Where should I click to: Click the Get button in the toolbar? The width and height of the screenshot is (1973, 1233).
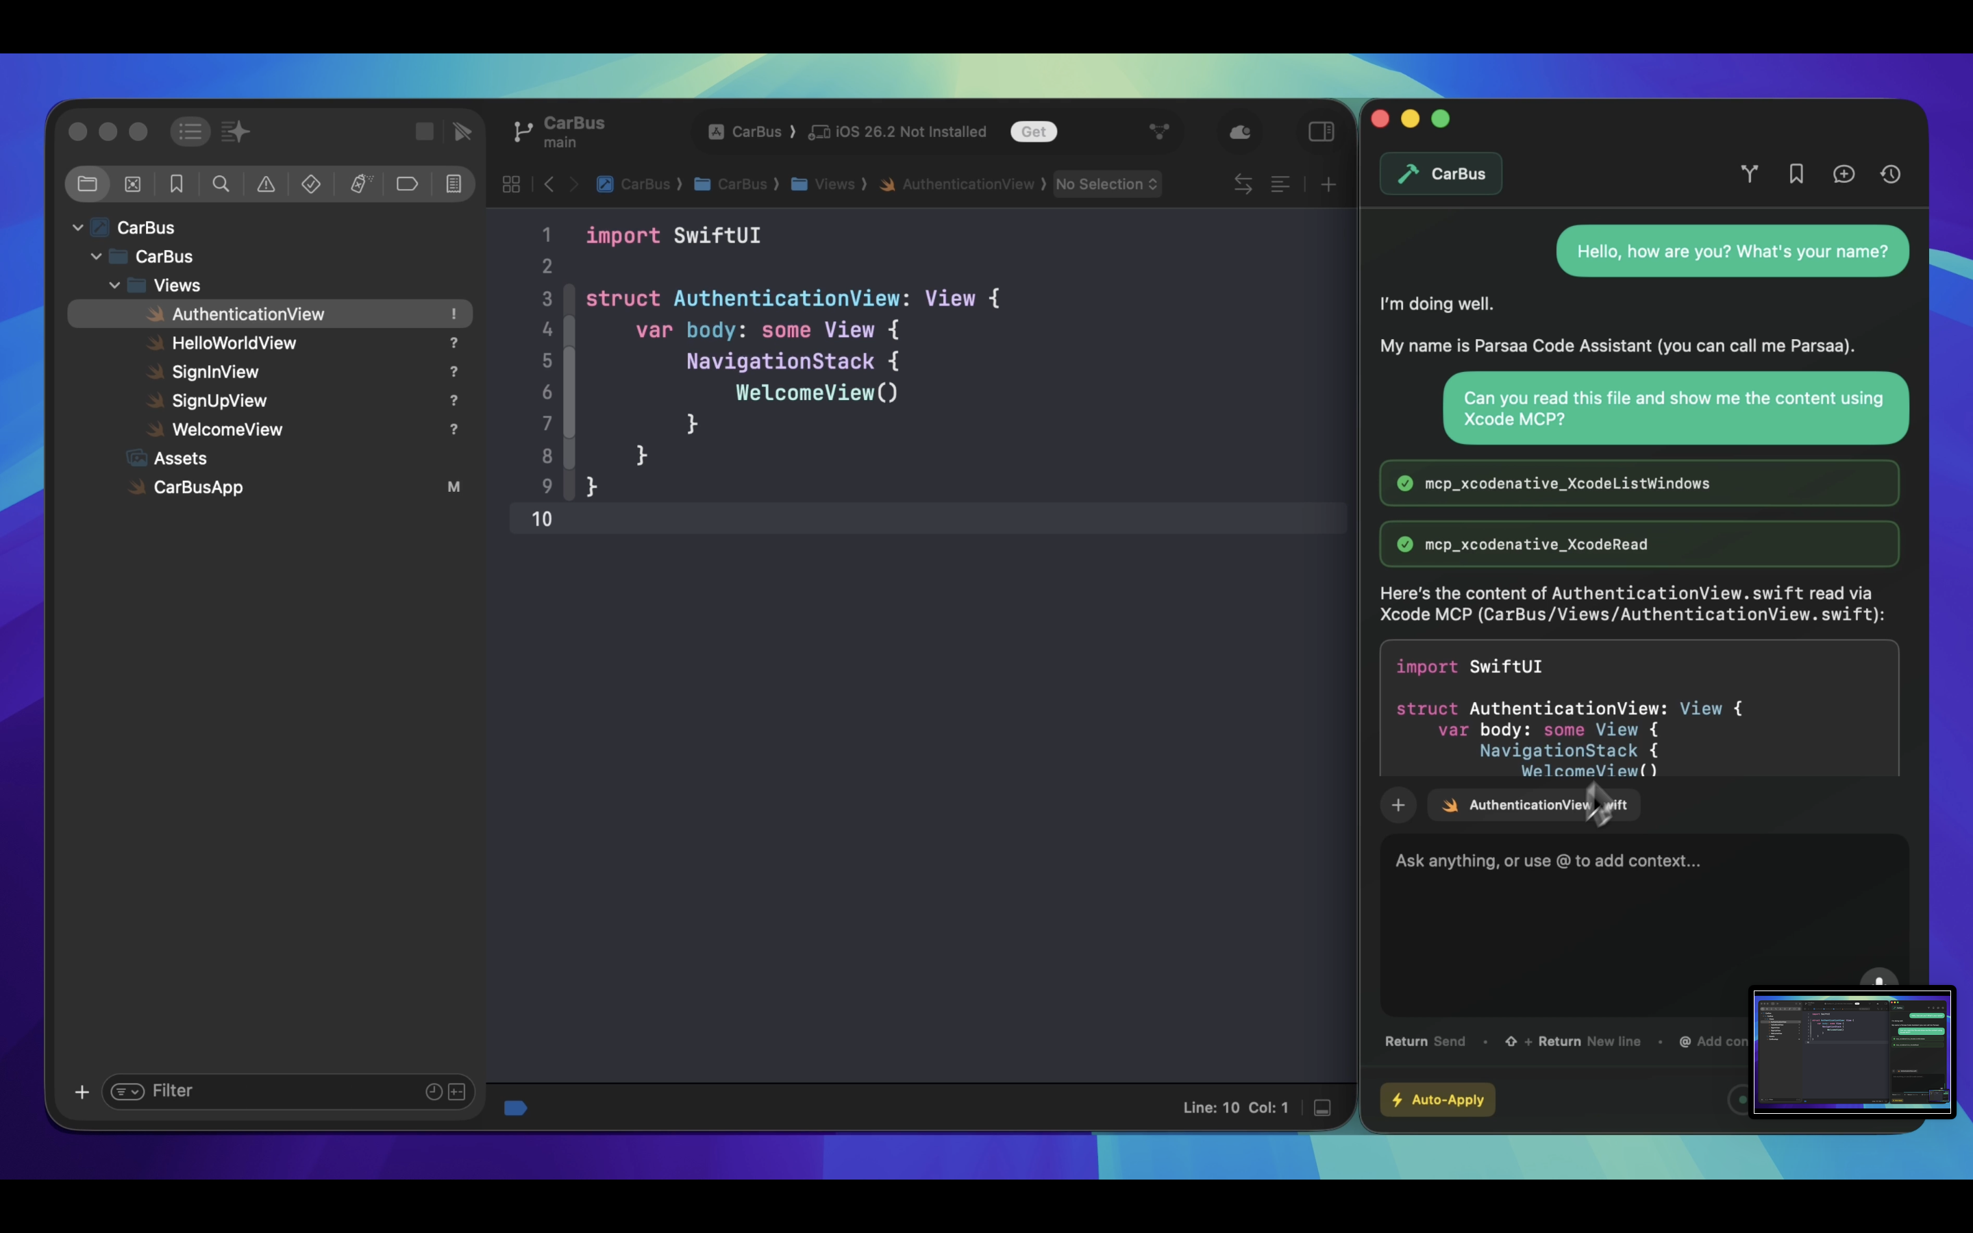[x=1033, y=132]
